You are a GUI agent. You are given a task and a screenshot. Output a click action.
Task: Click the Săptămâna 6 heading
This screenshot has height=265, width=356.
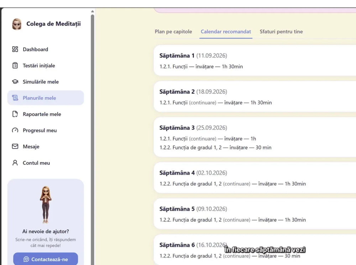(177, 245)
